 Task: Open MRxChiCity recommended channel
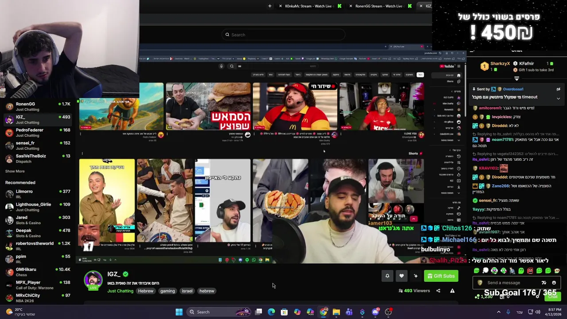click(38, 298)
